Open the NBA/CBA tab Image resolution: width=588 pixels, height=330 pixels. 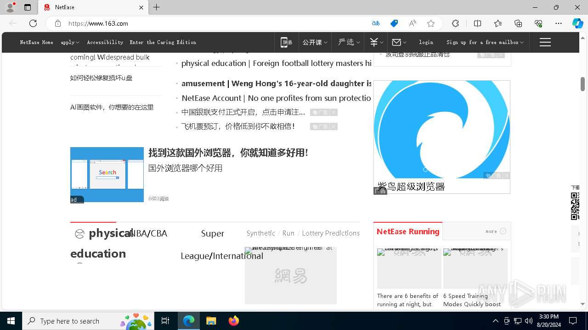point(148,233)
